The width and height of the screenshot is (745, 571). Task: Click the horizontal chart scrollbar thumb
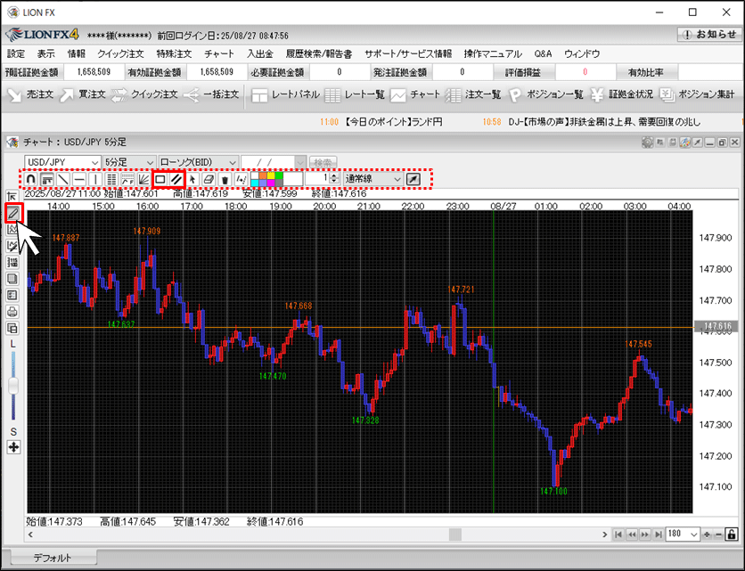tap(455, 534)
